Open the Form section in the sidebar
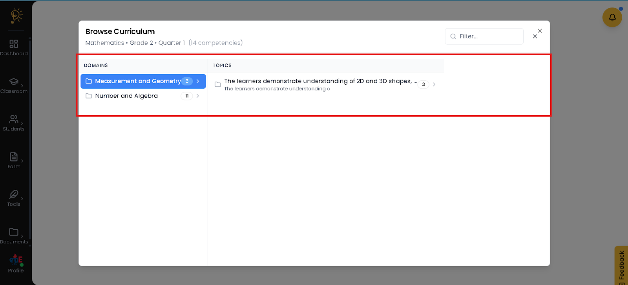628x285 pixels. pyautogui.click(x=14, y=161)
